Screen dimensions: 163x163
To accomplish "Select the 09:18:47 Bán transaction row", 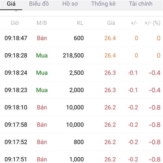I will (x=81, y=38).
